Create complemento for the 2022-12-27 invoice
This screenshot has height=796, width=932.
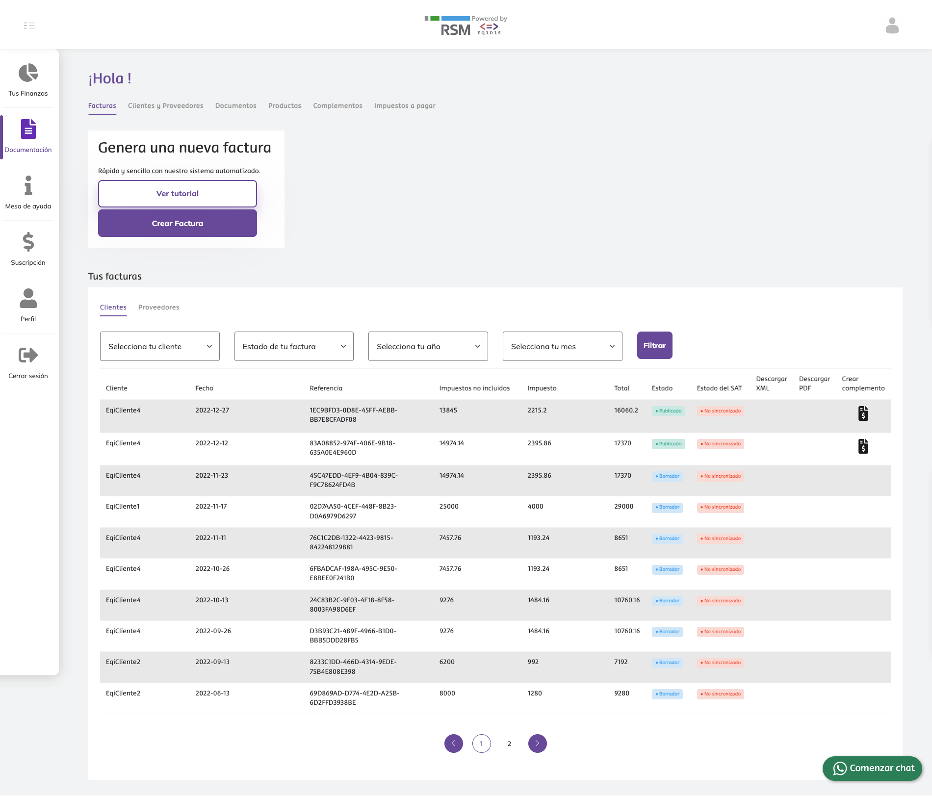pos(863,413)
